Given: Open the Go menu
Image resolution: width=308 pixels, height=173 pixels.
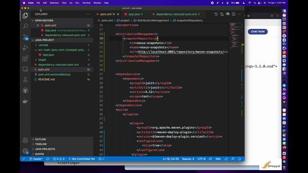Looking at the screenshot, I should (x=71, y=3).
